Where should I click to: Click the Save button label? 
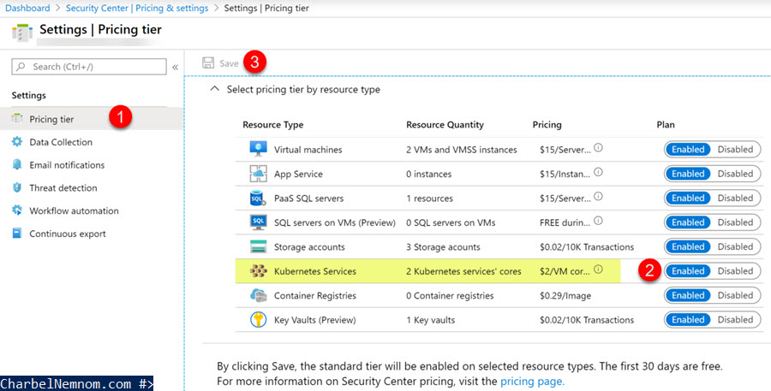pyautogui.click(x=229, y=63)
